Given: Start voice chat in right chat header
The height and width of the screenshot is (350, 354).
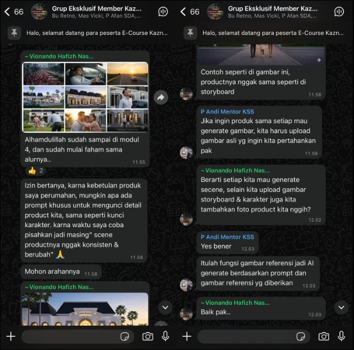Looking at the screenshot, I should pyautogui.click(x=339, y=12).
